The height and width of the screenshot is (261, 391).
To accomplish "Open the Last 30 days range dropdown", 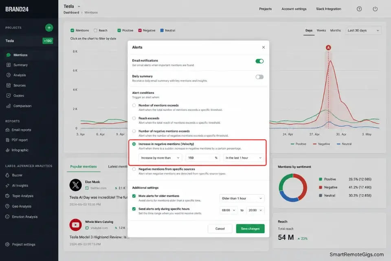I will tap(363, 31).
